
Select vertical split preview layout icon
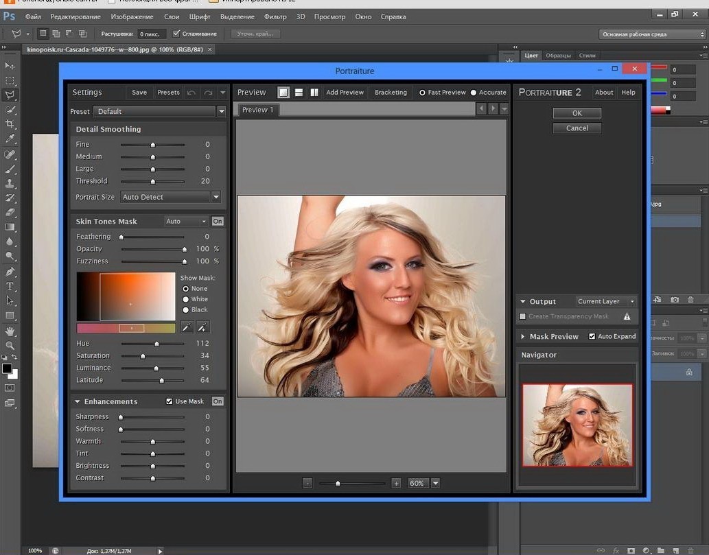pos(314,93)
